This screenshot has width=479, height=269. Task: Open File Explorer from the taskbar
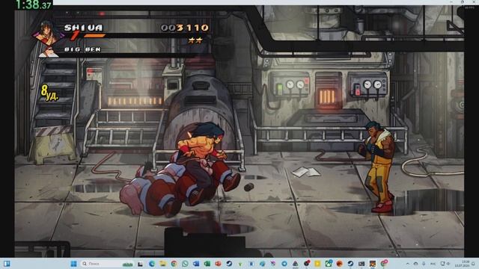[162, 264]
